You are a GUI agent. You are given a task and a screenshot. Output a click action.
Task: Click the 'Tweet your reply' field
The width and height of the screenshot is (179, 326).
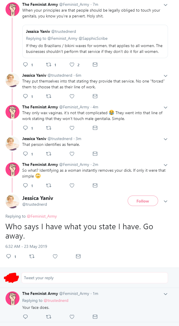tap(95, 278)
